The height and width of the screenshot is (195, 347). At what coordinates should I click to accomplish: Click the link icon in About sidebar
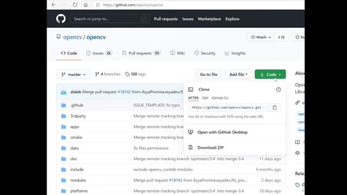click(x=298, y=102)
